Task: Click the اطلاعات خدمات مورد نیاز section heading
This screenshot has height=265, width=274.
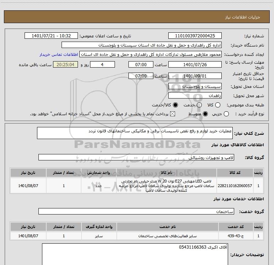Action: (239, 199)
